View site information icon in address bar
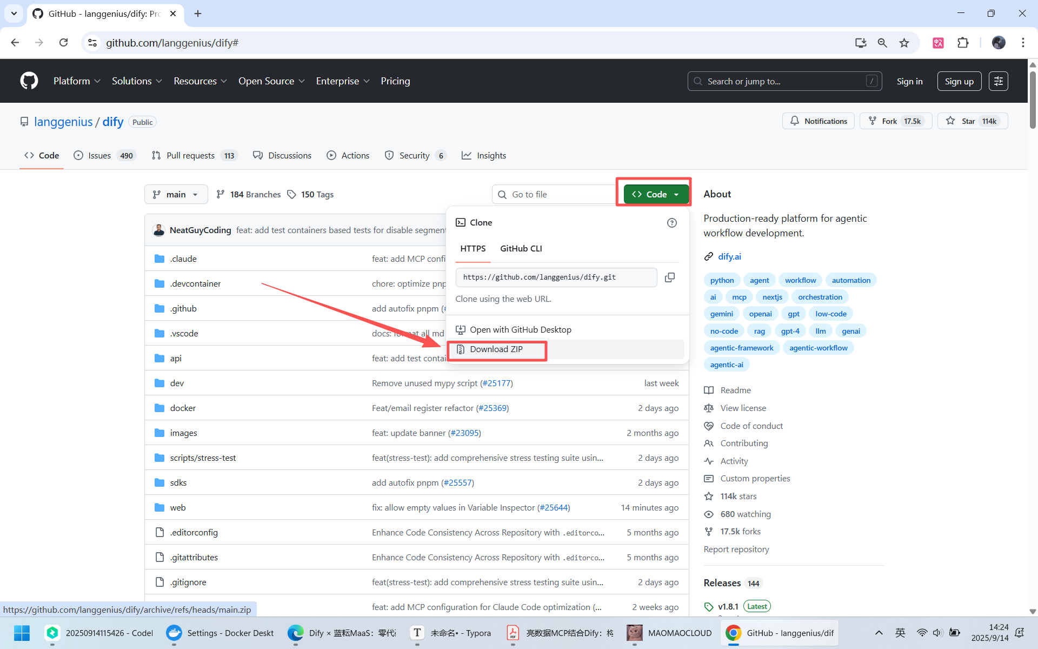Image resolution: width=1038 pixels, height=649 pixels. (x=92, y=43)
